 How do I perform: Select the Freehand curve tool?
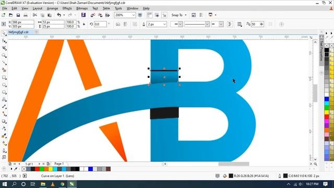pos(4,63)
